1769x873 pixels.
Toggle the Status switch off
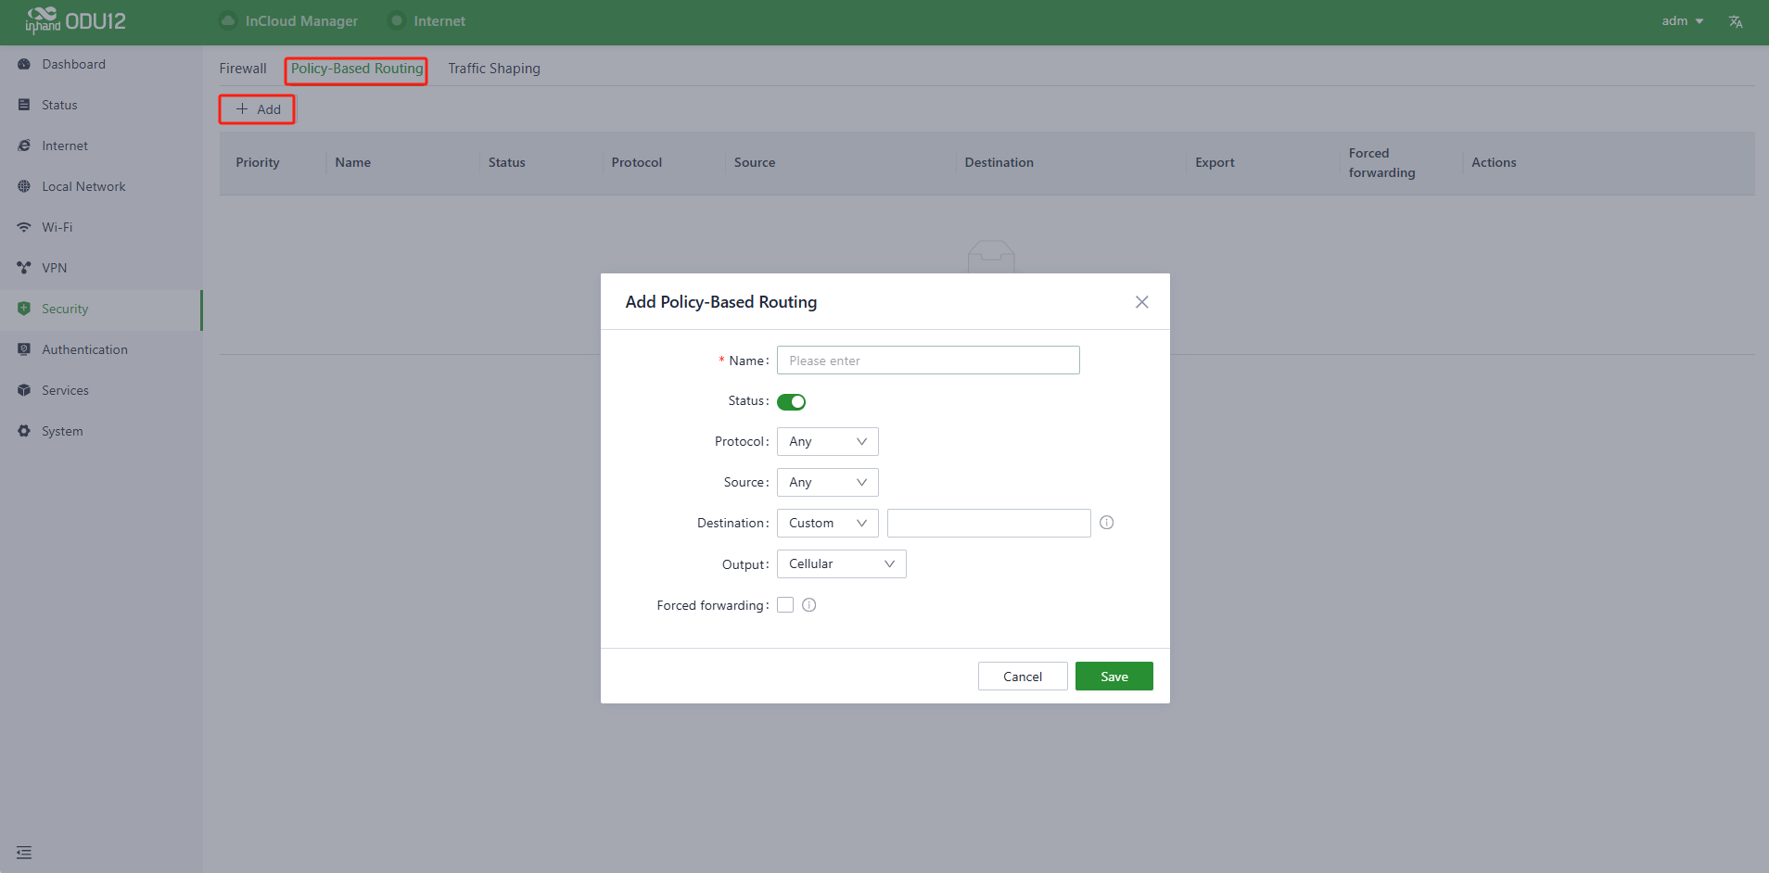tap(791, 402)
